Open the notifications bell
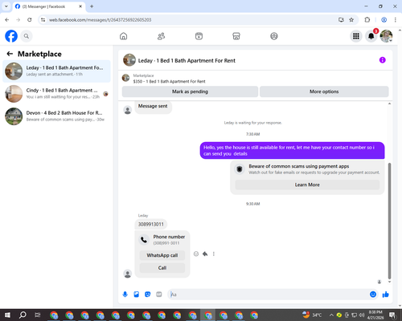This screenshot has width=402, height=321. [371, 36]
